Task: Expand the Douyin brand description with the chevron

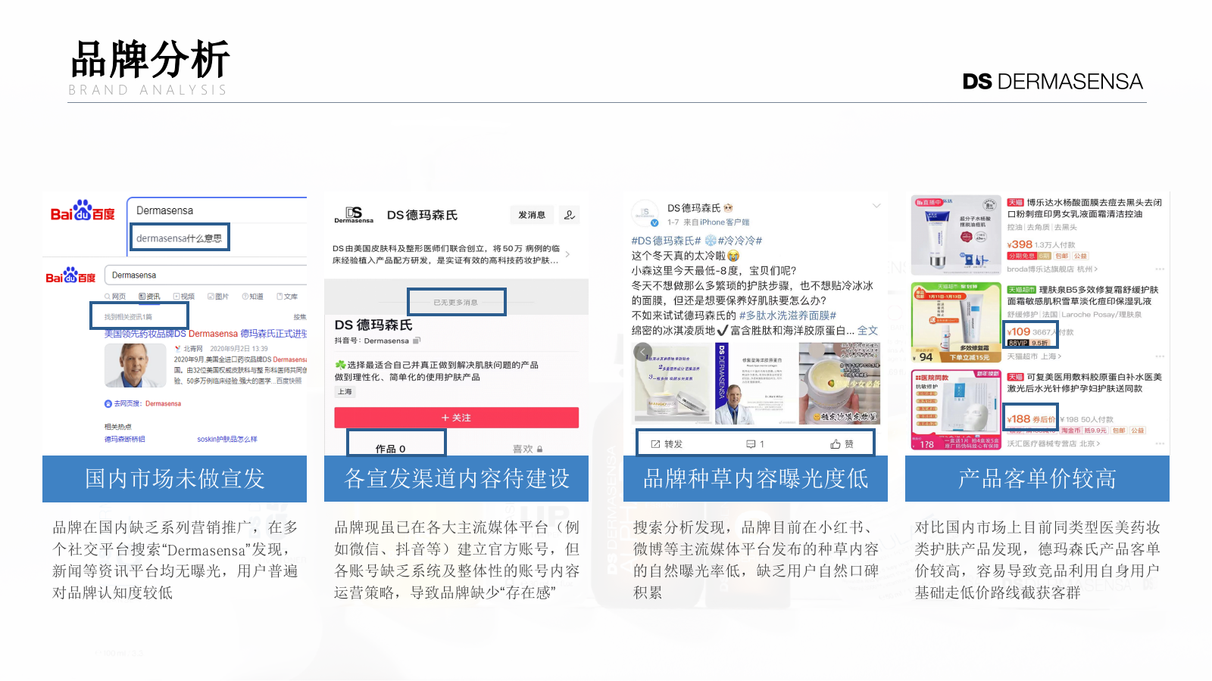Action: point(567,254)
